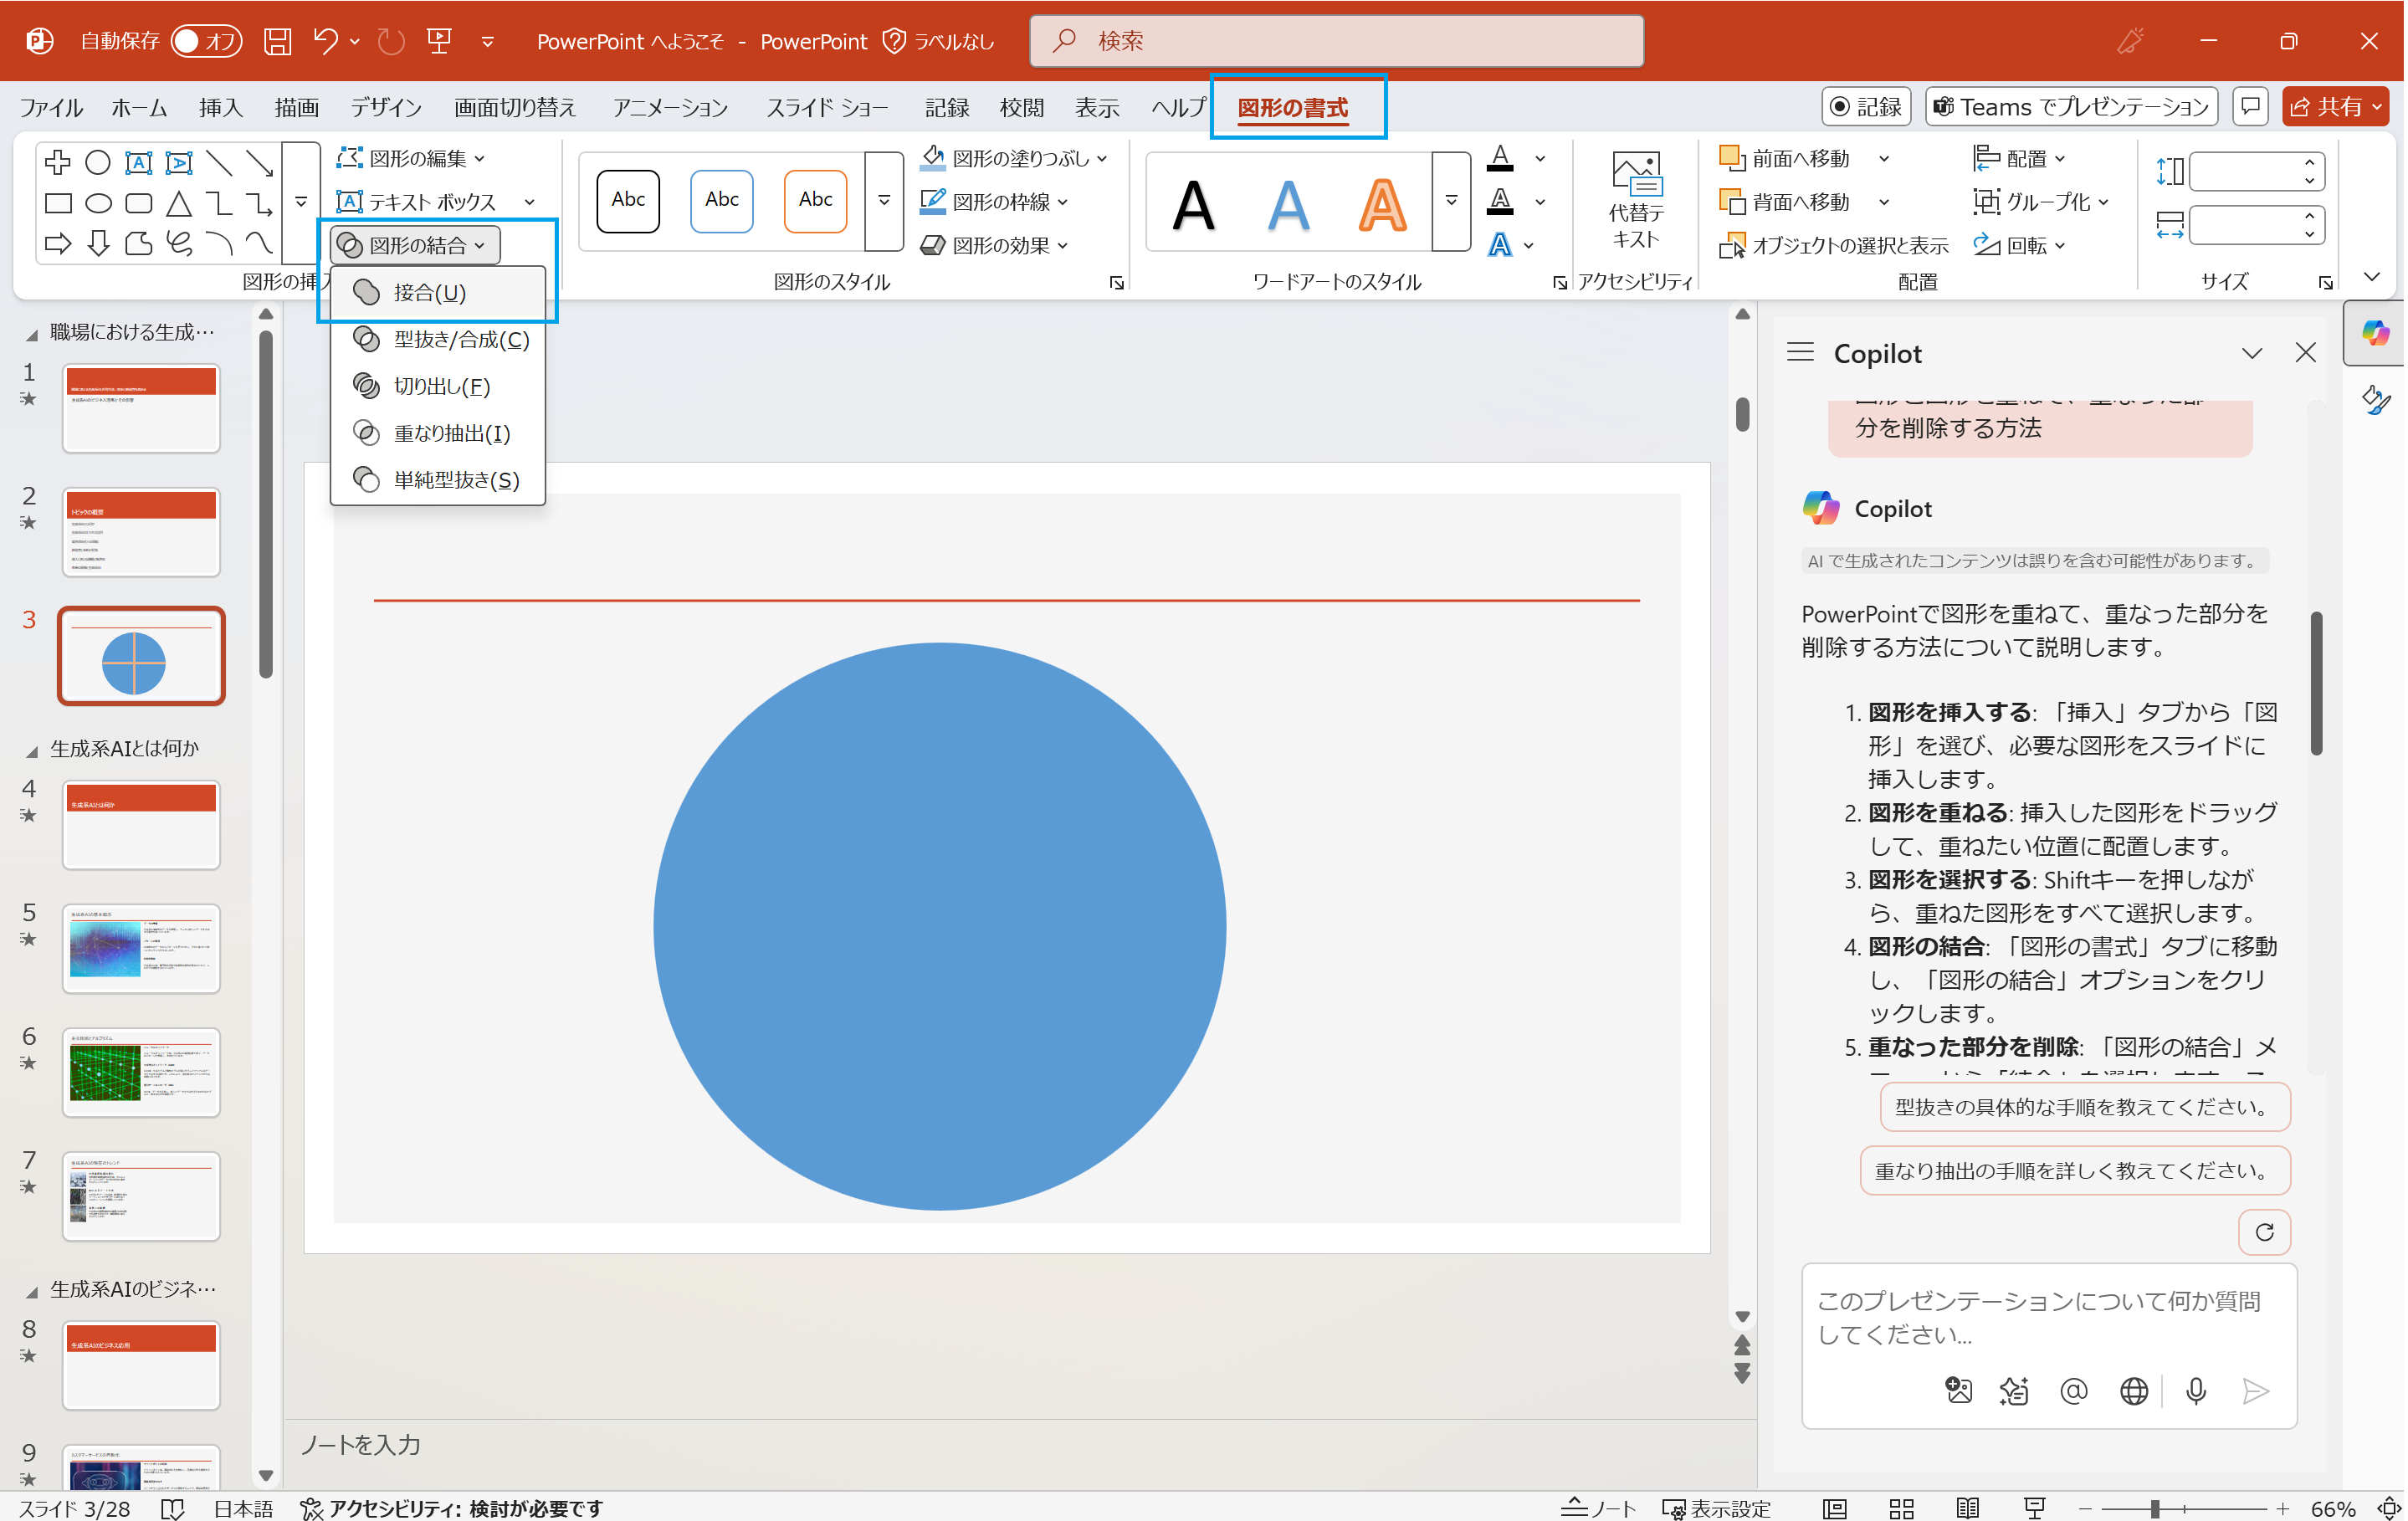Click the 記録 button at top right
The height and width of the screenshot is (1521, 2408).
point(1866,107)
